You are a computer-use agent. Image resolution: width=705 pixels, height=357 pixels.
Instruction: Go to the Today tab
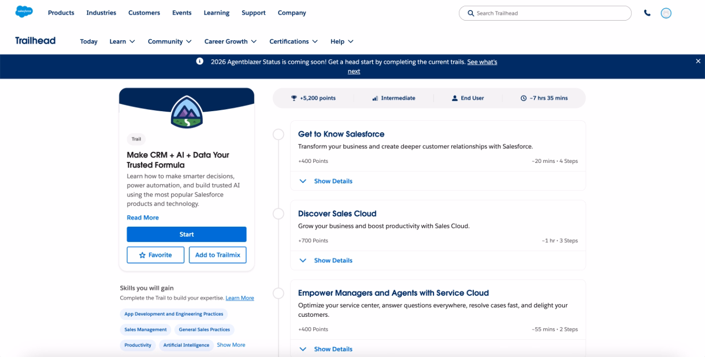click(89, 41)
